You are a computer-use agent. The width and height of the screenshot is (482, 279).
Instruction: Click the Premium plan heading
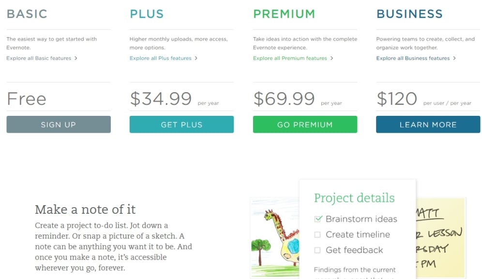click(284, 14)
